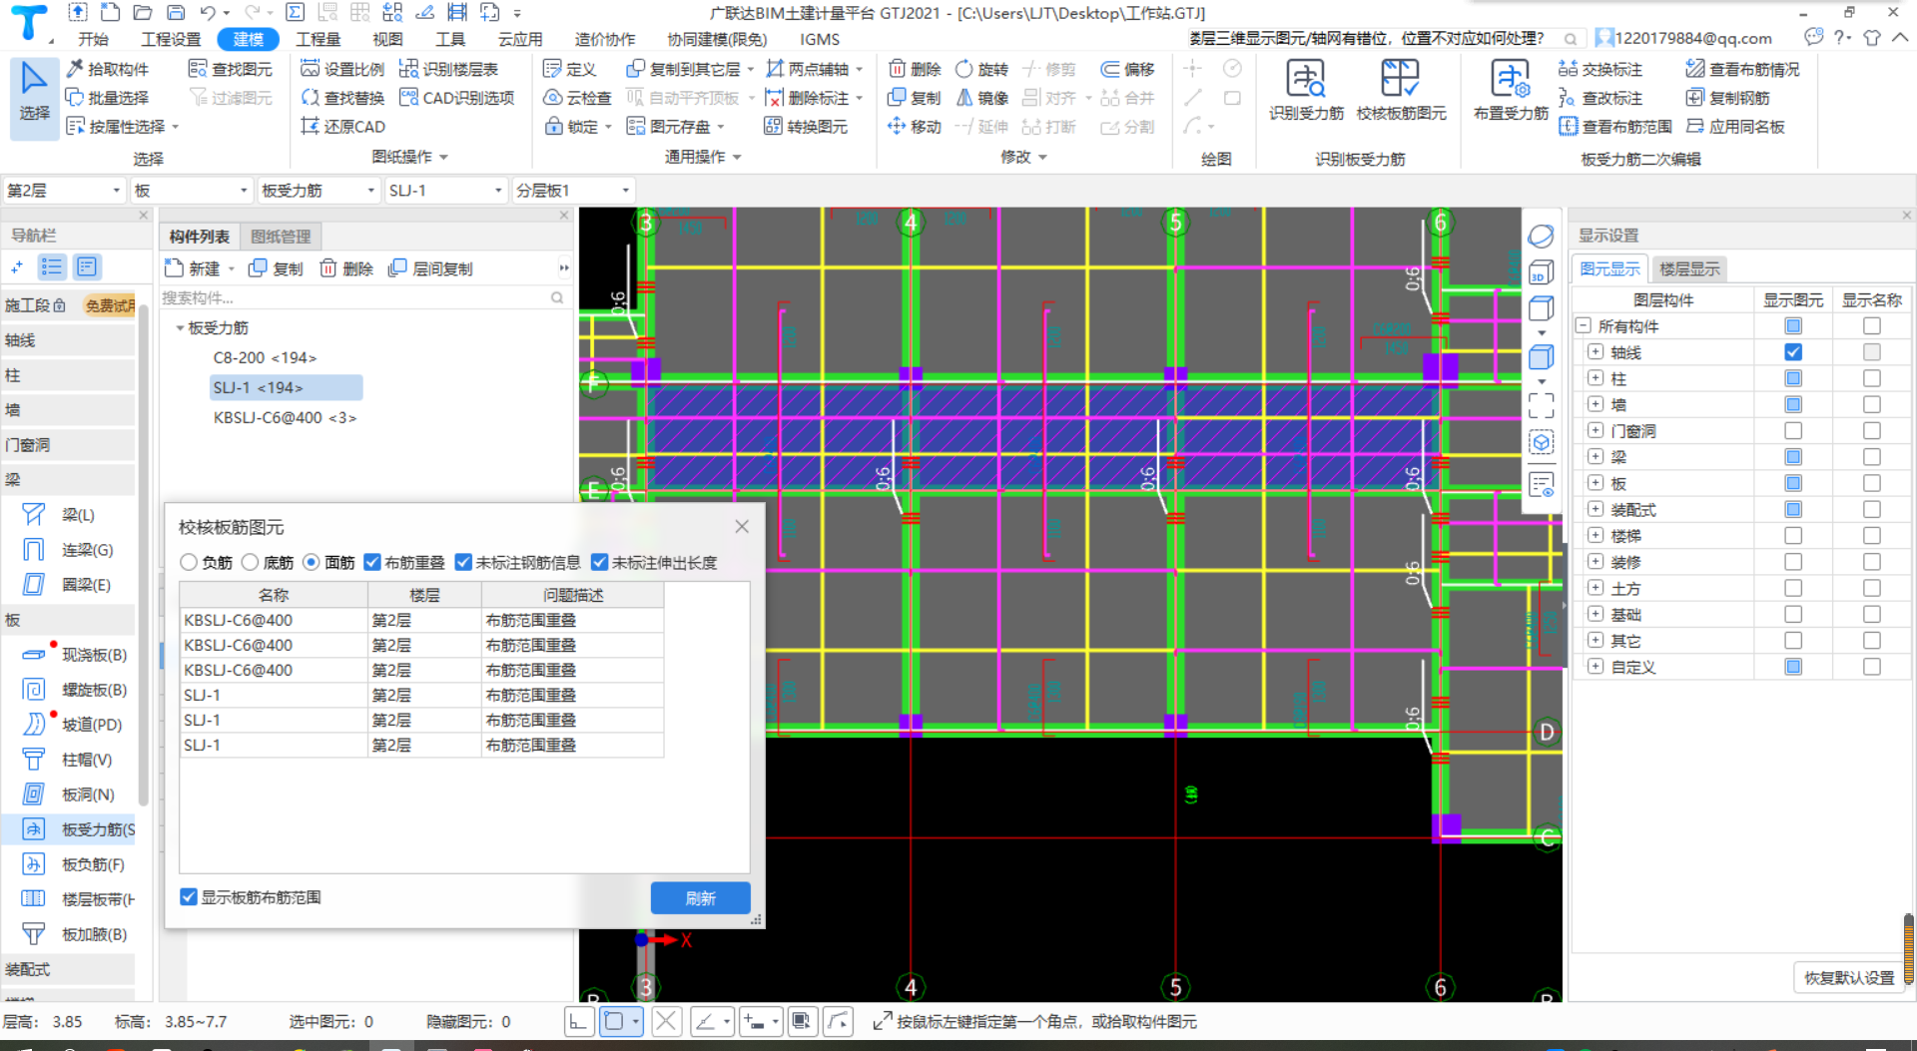This screenshot has width=1917, height=1051.
Task: Click 新建 in component list
Action: click(x=194, y=268)
